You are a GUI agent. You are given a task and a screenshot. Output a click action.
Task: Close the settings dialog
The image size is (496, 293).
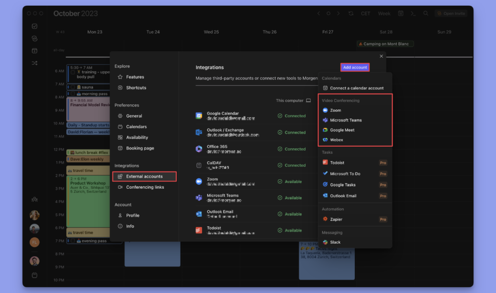point(381,56)
